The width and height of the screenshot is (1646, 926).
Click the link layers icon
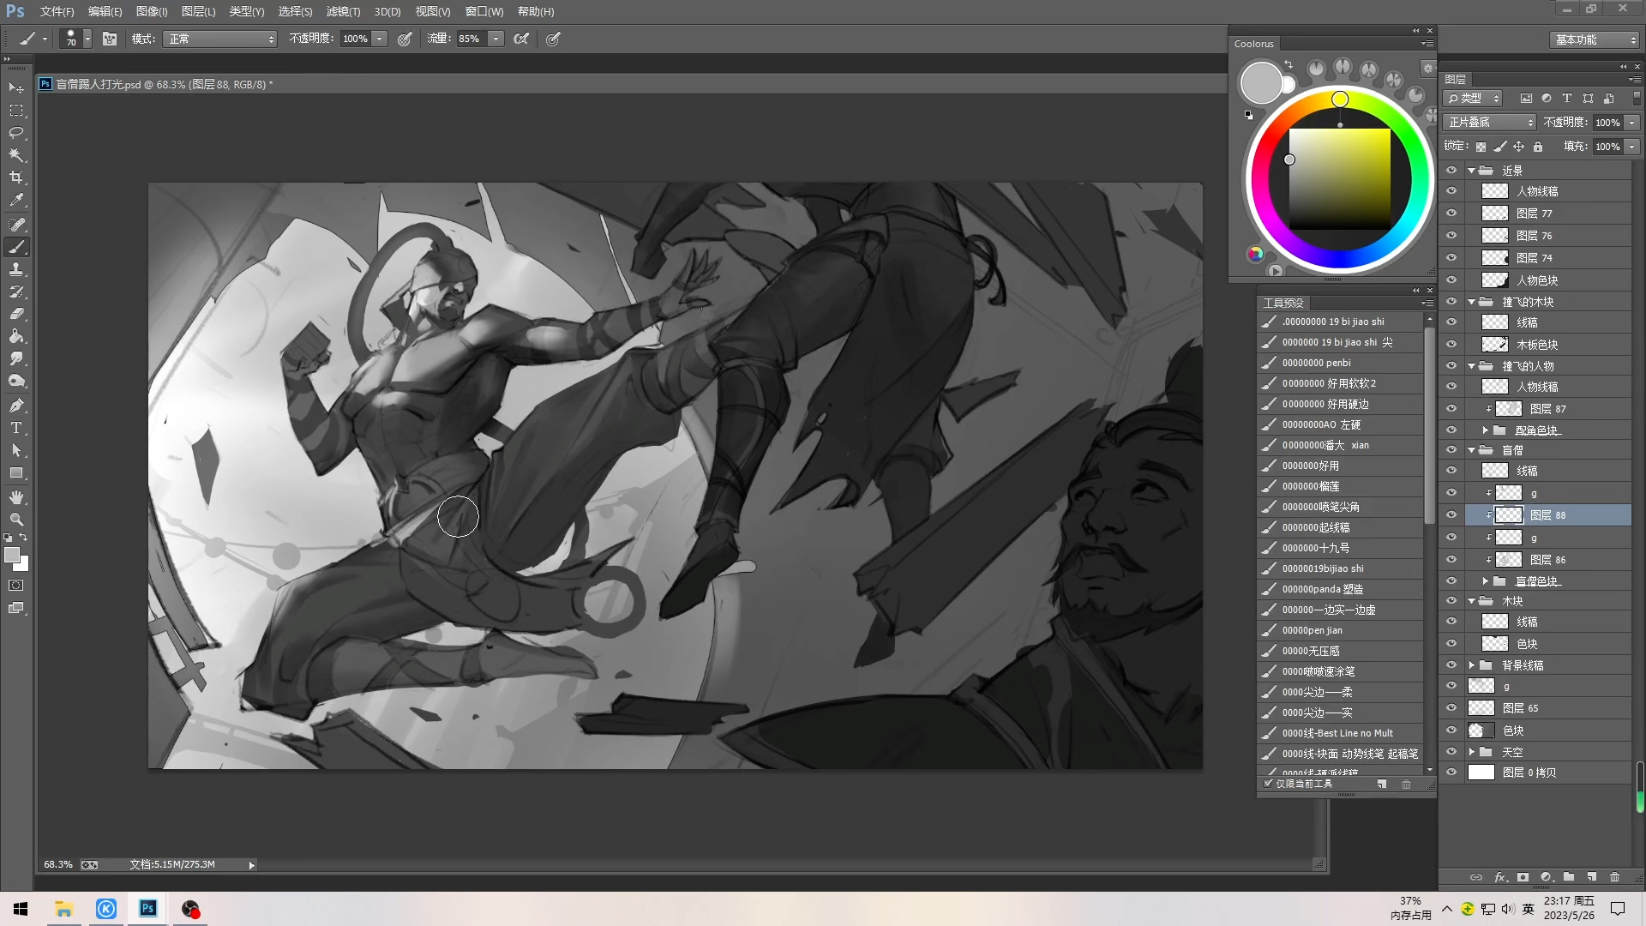[1476, 877]
